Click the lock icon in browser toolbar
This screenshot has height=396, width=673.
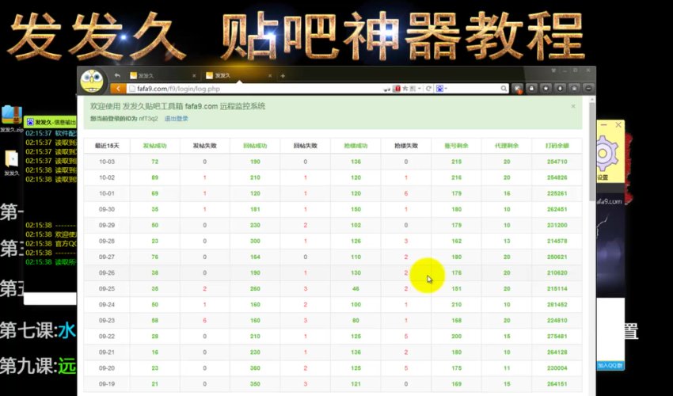pos(532,89)
